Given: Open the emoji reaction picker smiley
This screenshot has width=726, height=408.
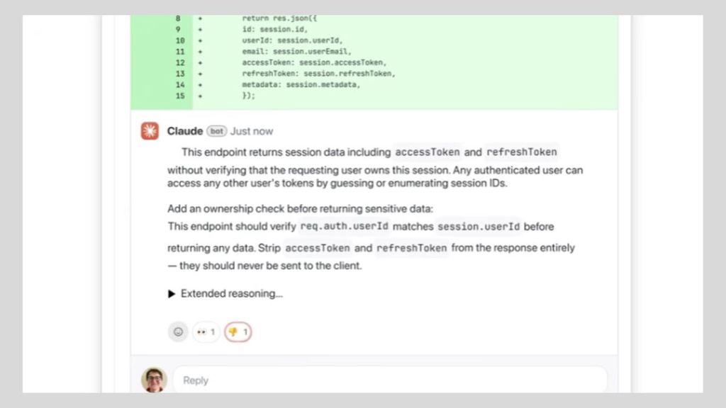Looking at the screenshot, I should (x=178, y=331).
